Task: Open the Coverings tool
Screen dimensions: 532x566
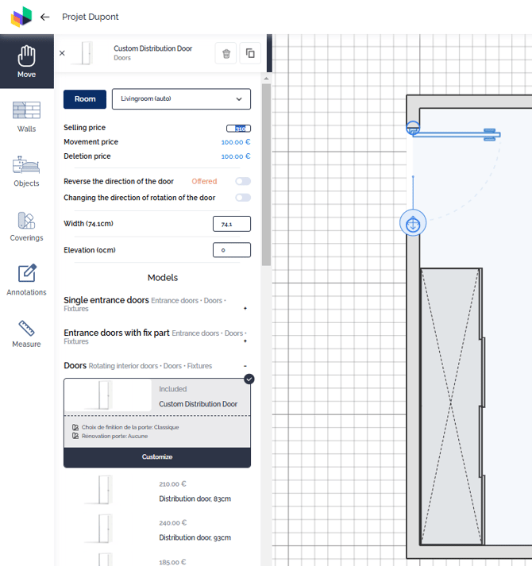Action: [27, 226]
